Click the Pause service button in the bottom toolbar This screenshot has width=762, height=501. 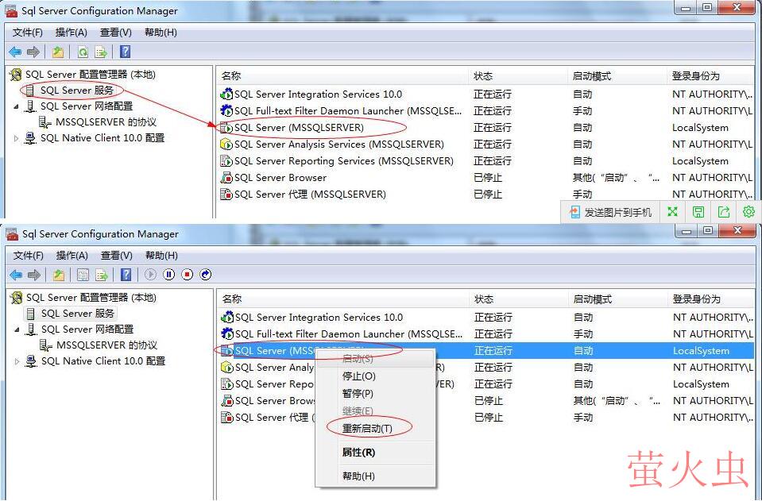(x=168, y=275)
